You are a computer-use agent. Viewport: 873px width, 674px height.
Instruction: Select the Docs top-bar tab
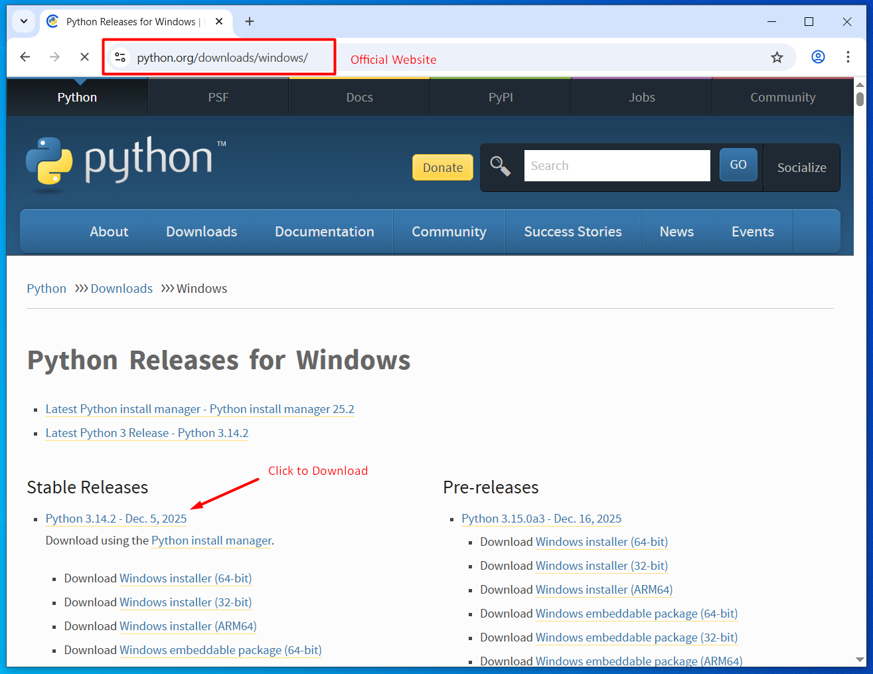tap(360, 97)
